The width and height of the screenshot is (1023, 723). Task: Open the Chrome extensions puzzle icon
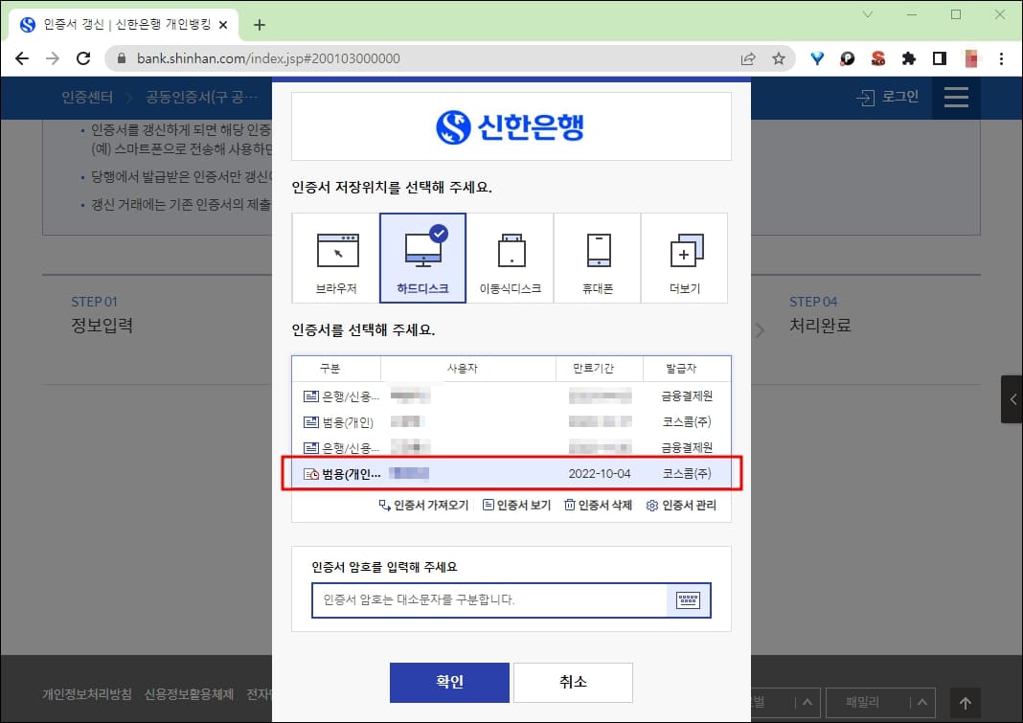tap(909, 58)
